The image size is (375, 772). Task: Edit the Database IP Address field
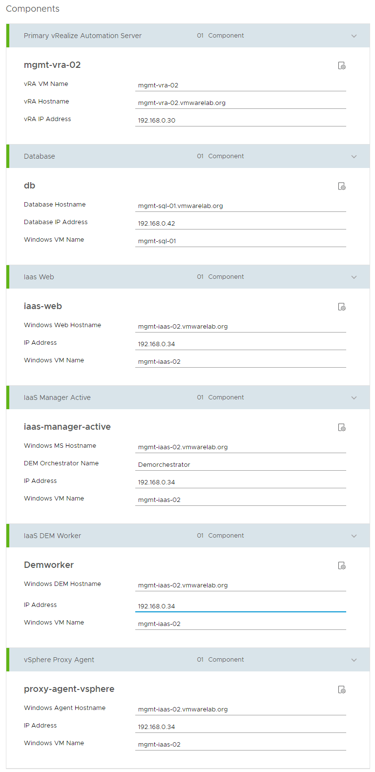(x=240, y=224)
